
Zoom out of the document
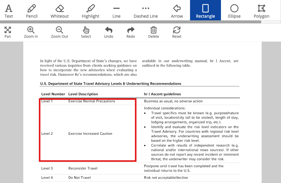59,31
